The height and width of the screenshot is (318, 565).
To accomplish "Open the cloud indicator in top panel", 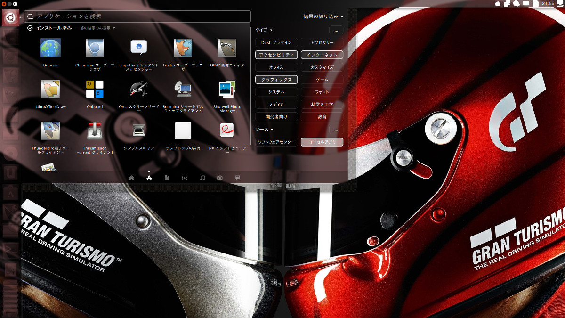I will tap(498, 3).
